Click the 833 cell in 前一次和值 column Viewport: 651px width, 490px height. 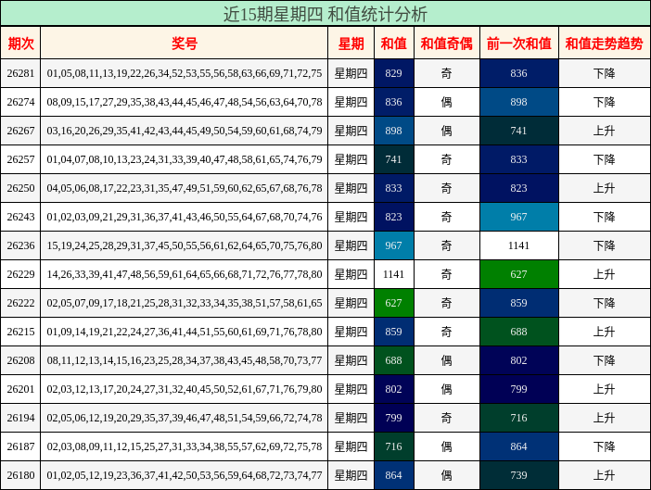[519, 159]
